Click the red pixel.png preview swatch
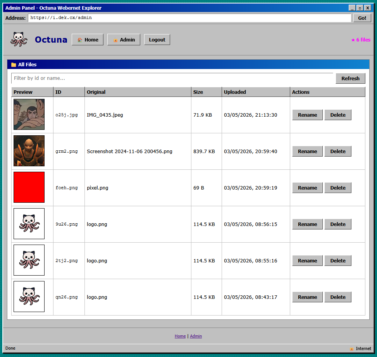The height and width of the screenshot is (357, 377). click(x=29, y=187)
